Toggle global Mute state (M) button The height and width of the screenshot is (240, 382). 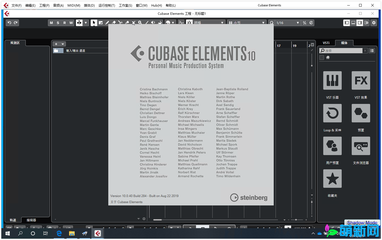click(51, 23)
